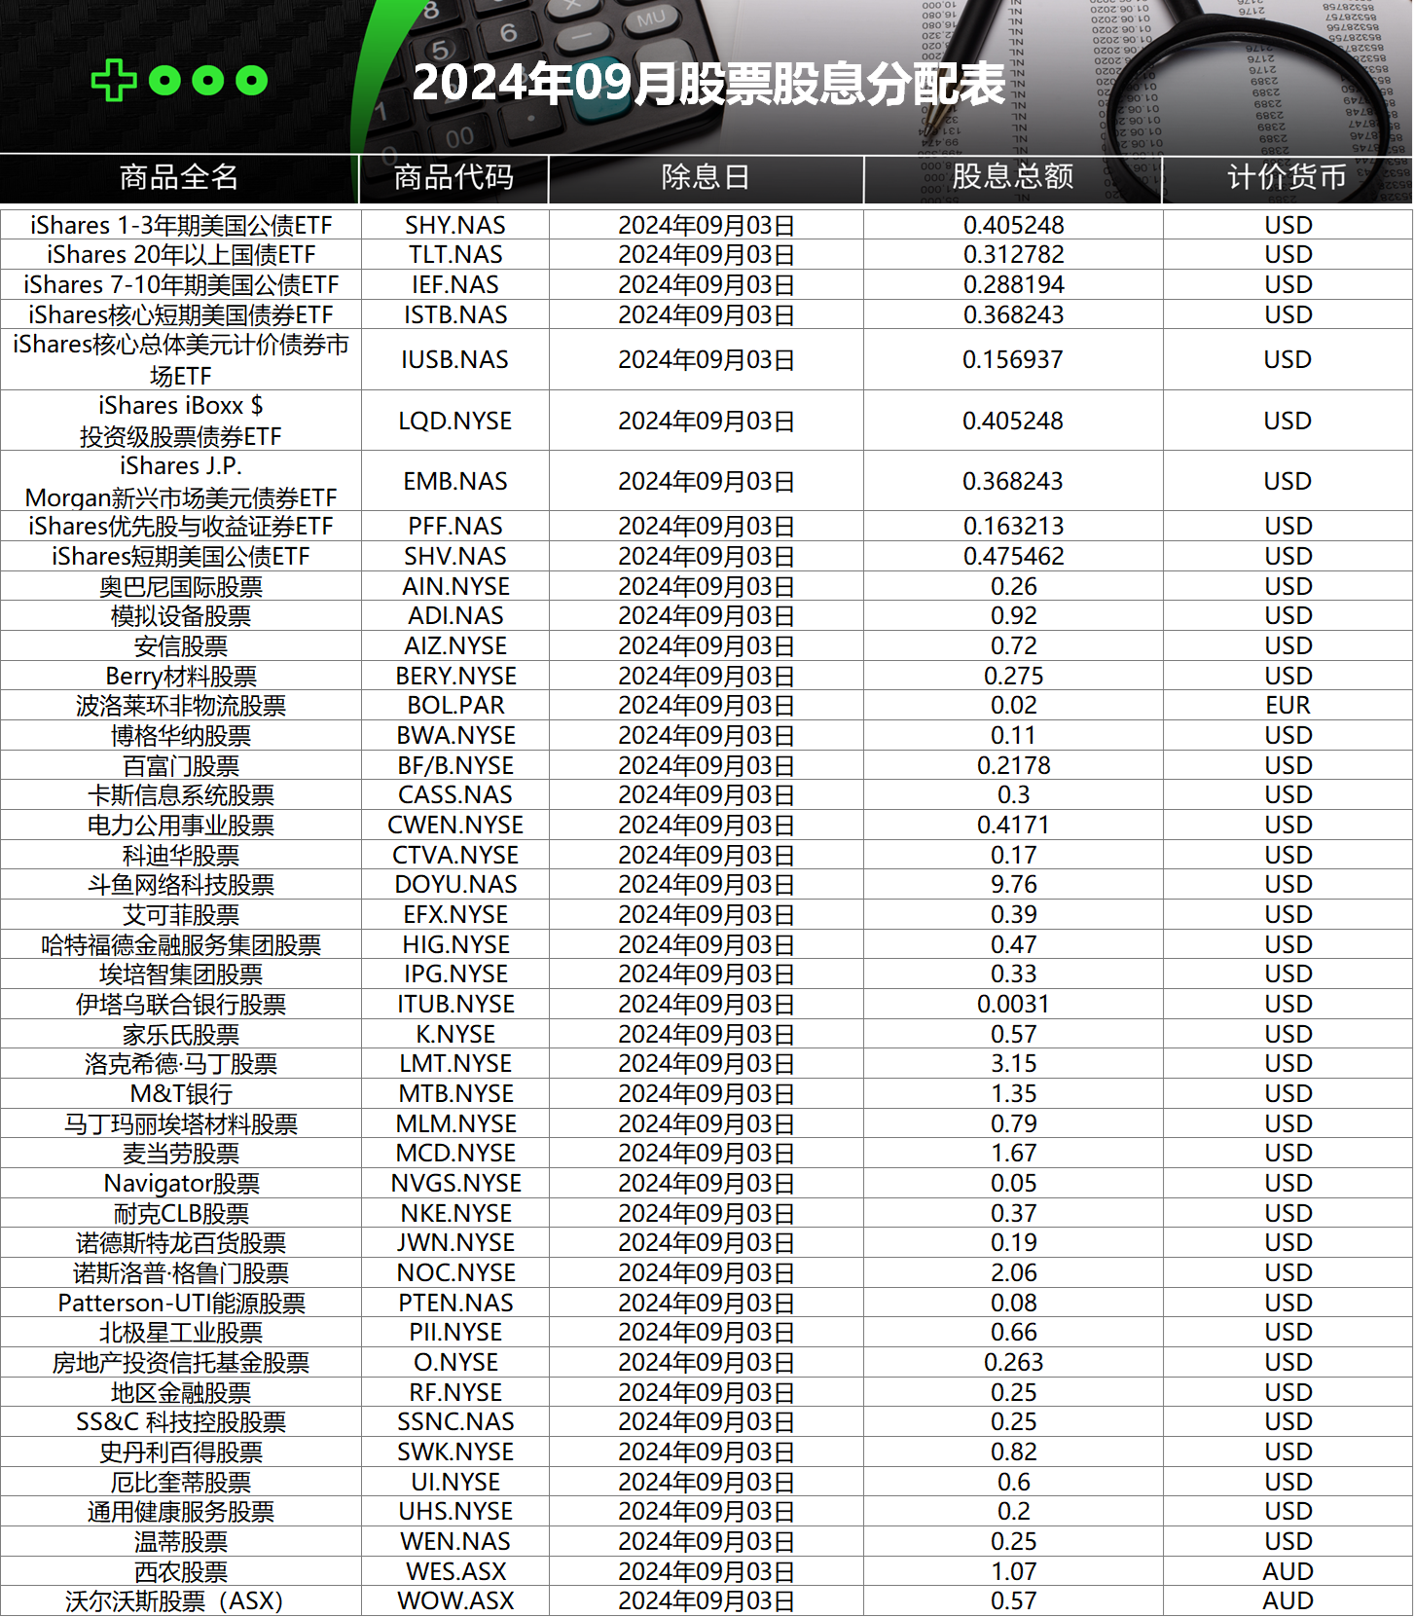Click the 1.67 dividend amount
Screen dimensions: 1414x1617
[1014, 1154]
